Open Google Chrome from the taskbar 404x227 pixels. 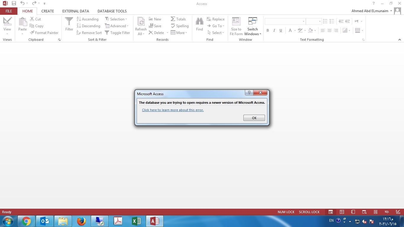click(x=26, y=221)
